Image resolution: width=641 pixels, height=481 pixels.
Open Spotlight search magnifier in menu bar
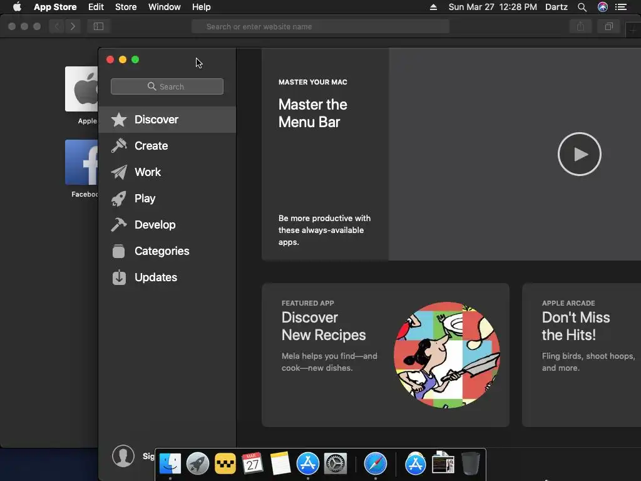582,7
